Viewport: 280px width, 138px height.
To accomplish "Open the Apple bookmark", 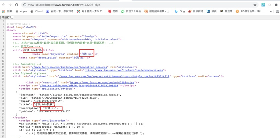I will click(21, 11).
